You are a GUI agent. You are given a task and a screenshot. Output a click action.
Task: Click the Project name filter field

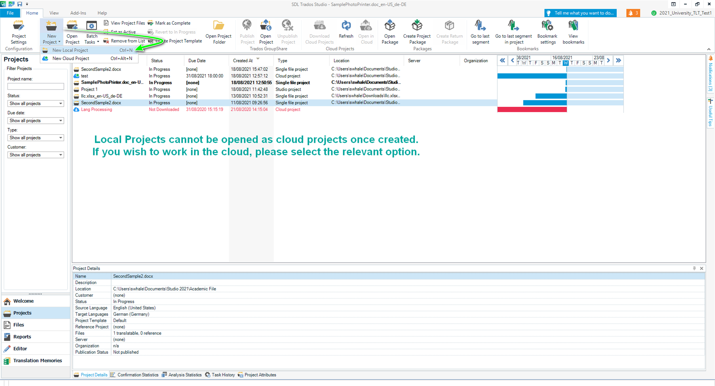36,87
